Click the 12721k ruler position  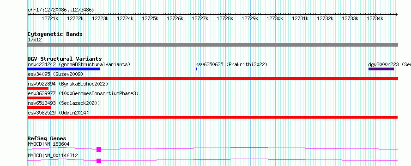(50, 18)
